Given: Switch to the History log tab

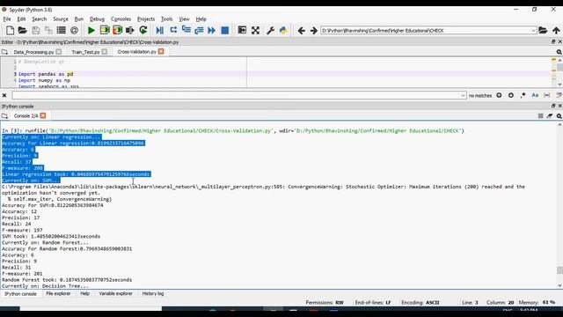Looking at the screenshot, I should (x=153, y=293).
